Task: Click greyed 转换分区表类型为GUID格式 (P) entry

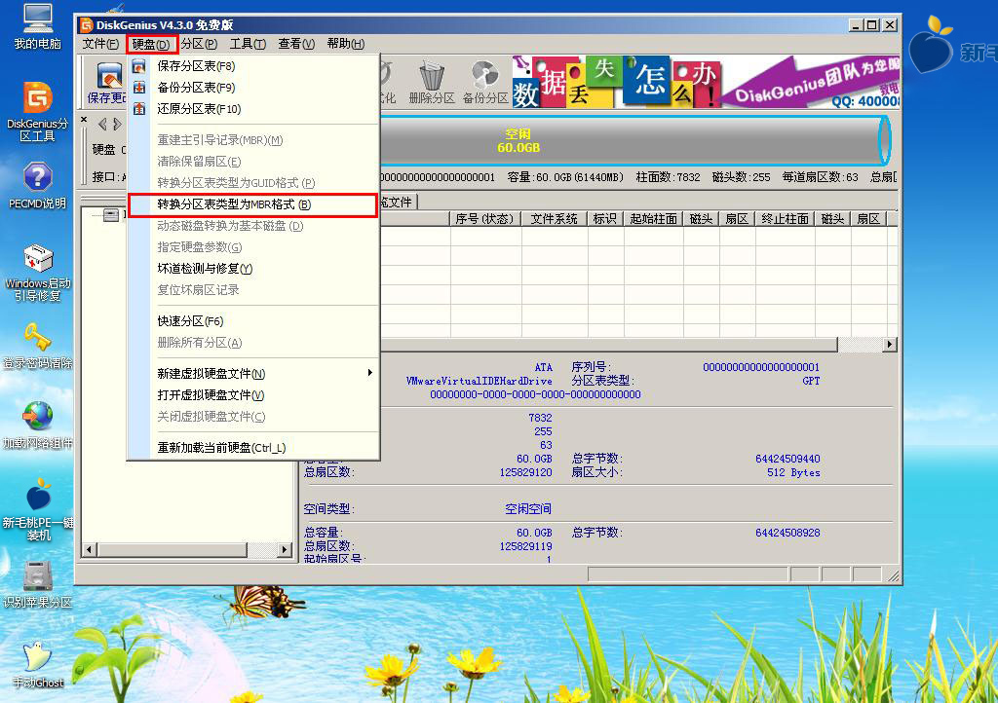Action: coord(253,183)
